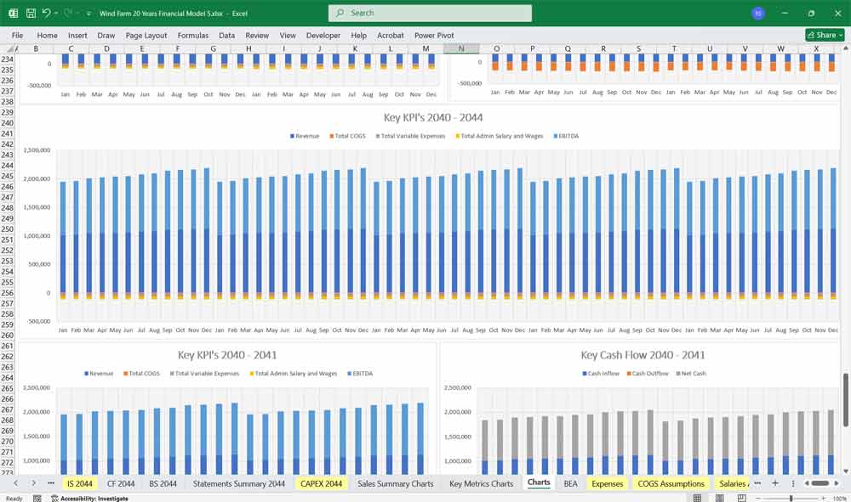The image size is (851, 502).
Task: Click the left sheet-navigation arrow
Action: click(x=16, y=482)
